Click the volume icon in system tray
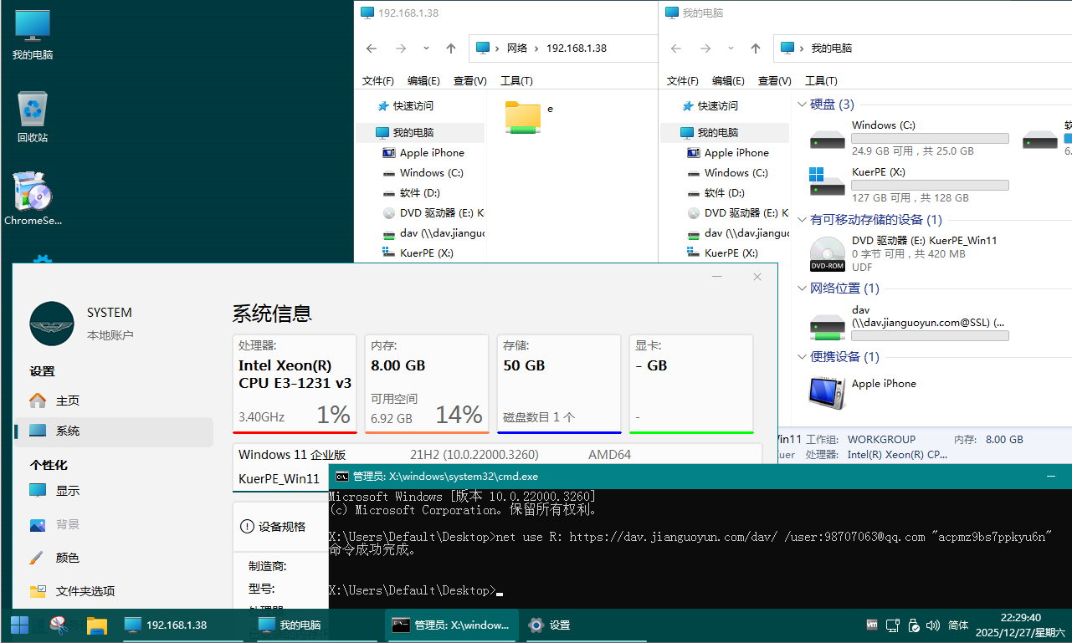 tap(934, 625)
